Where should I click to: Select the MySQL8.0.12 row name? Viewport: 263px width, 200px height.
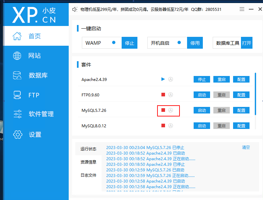click(94, 126)
